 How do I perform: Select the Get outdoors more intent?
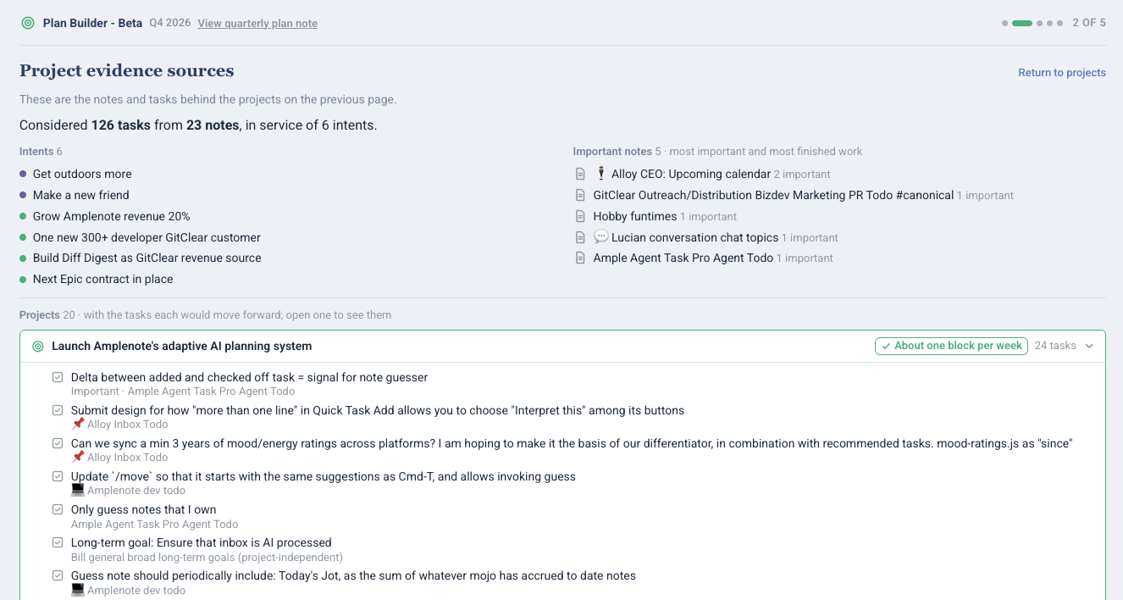pyautogui.click(x=82, y=174)
